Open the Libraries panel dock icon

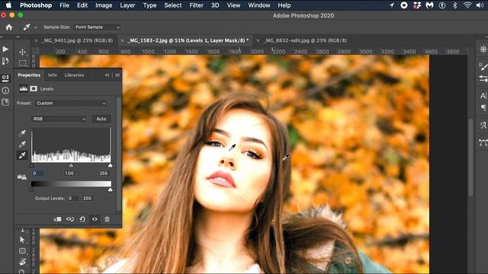pos(5,102)
